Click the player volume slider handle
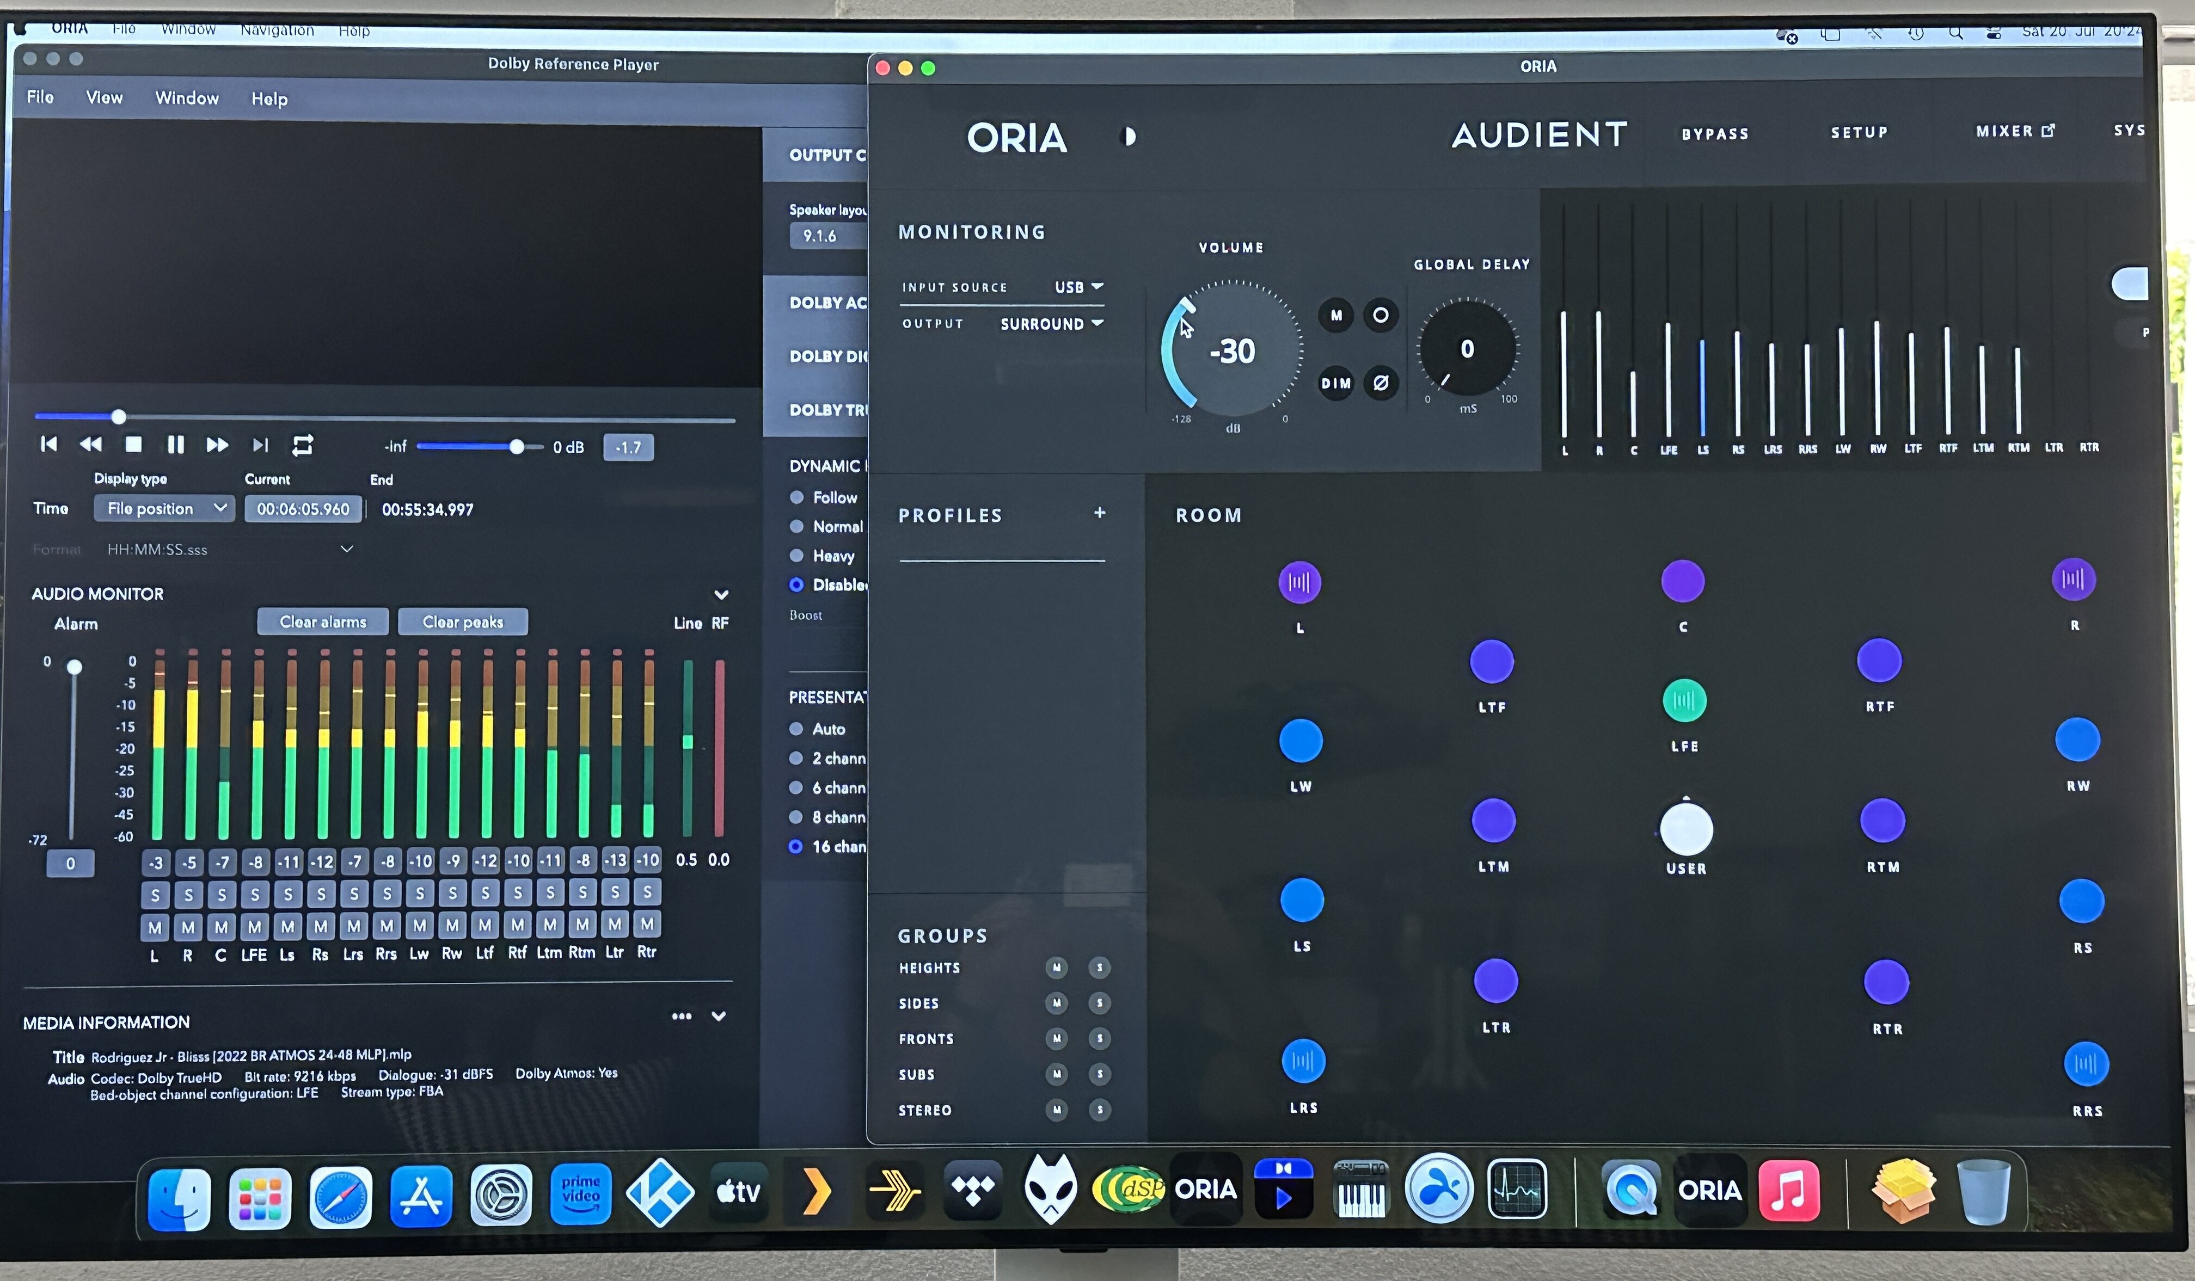Screen dimensions: 2195x1281 [x=517, y=447]
